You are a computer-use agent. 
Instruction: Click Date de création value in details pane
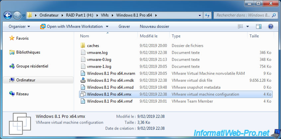click(151, 128)
